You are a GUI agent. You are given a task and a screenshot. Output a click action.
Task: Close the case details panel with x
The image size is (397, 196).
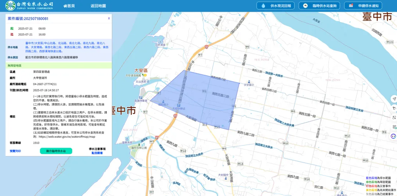click(x=109, y=18)
